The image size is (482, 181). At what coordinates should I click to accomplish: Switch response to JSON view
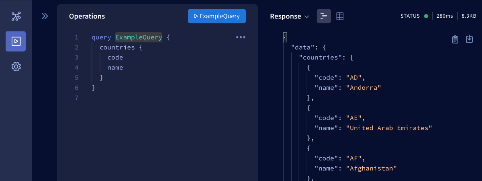pyautogui.click(x=324, y=16)
